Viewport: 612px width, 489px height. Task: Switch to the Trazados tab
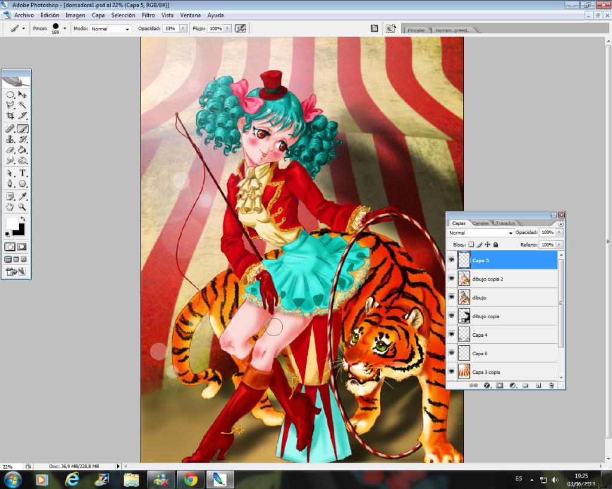click(x=506, y=223)
